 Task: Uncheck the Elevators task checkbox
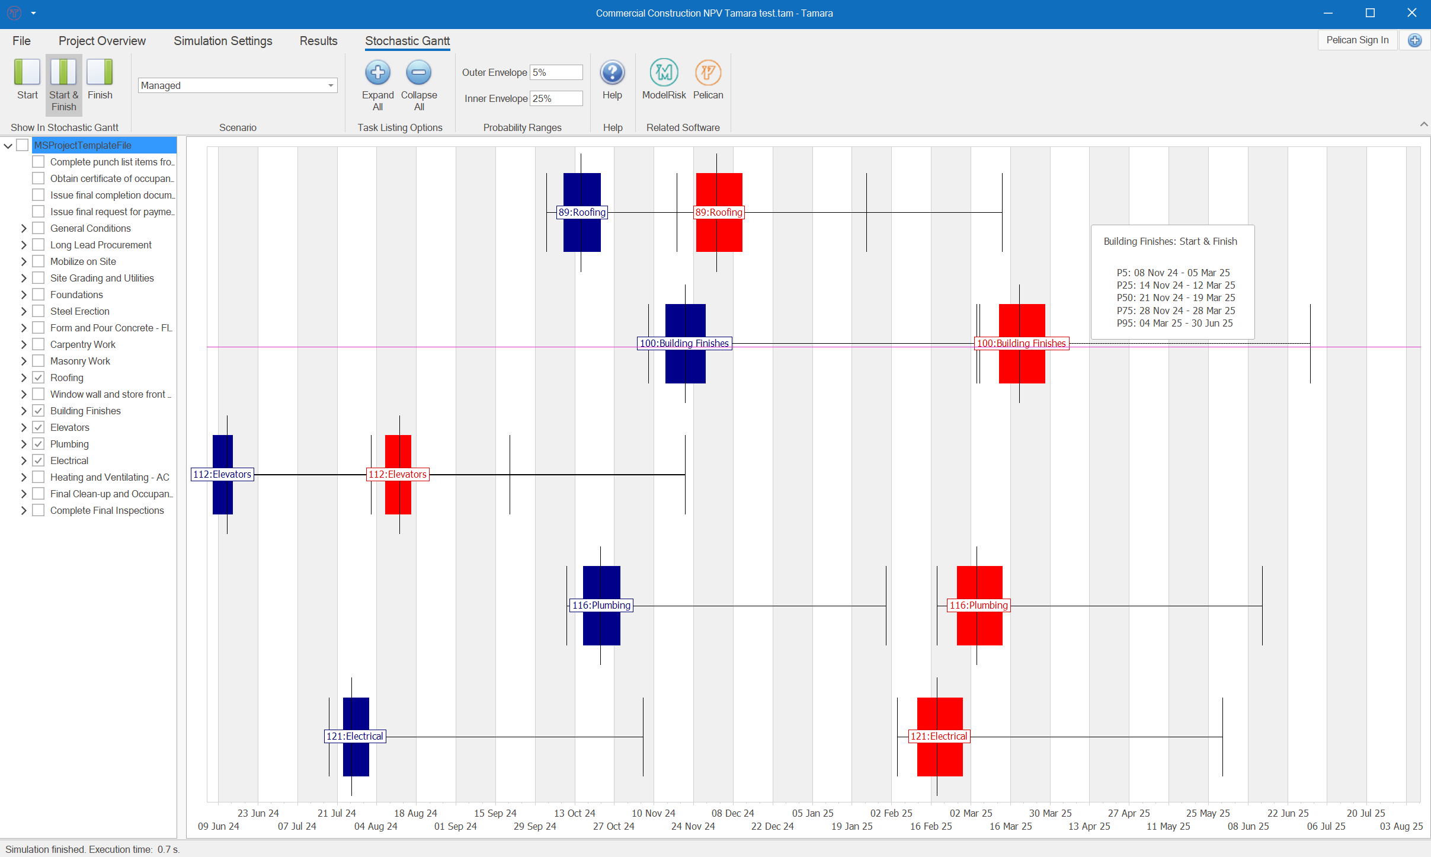click(39, 427)
